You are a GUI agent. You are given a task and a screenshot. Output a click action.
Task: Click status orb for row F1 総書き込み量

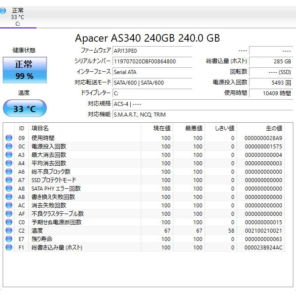[x=9, y=247]
